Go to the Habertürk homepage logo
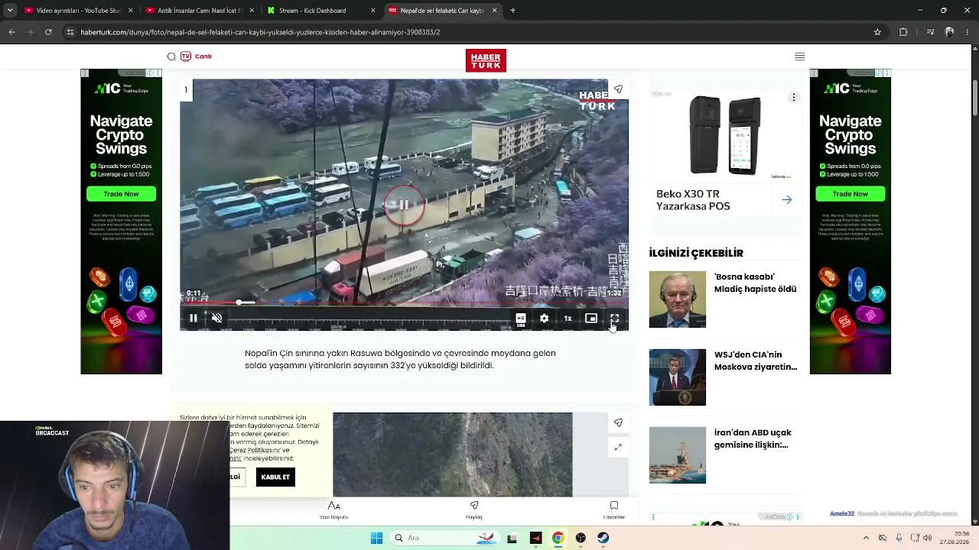This screenshot has height=550, width=979. [486, 60]
